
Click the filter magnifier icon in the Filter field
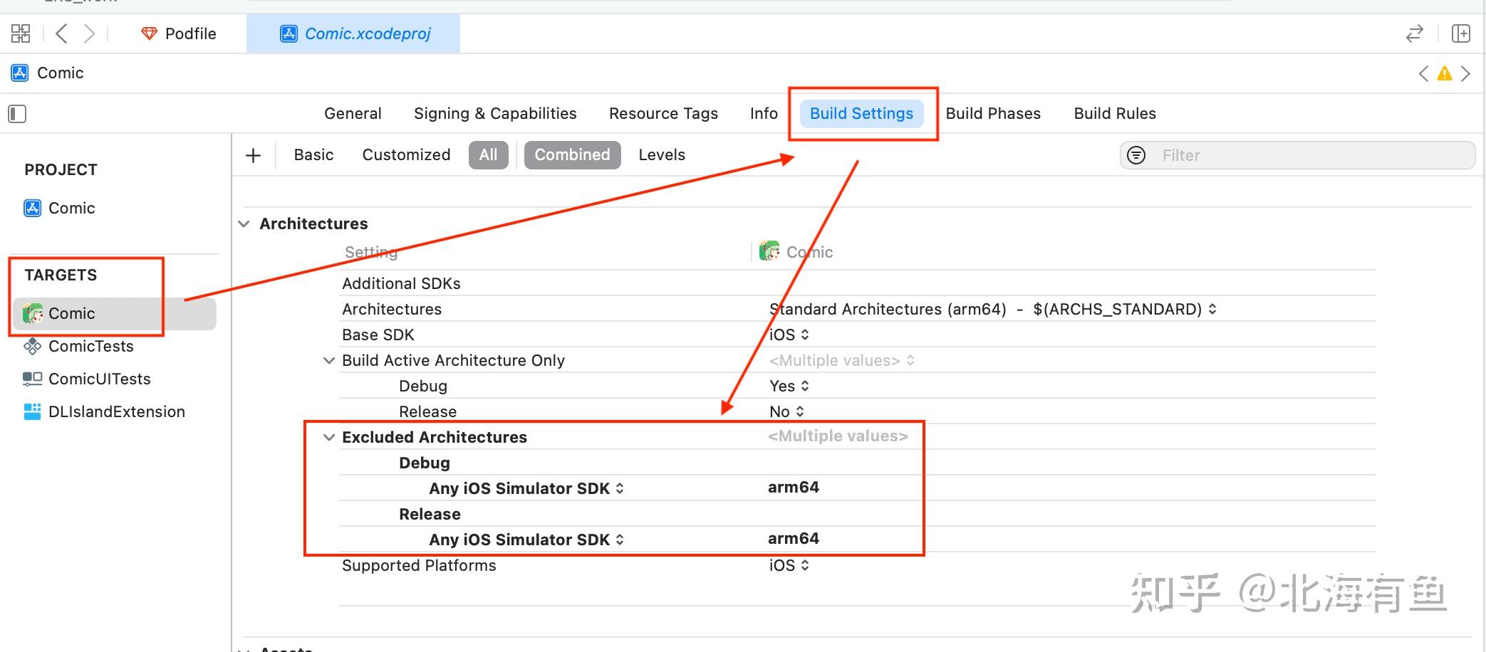1136,154
